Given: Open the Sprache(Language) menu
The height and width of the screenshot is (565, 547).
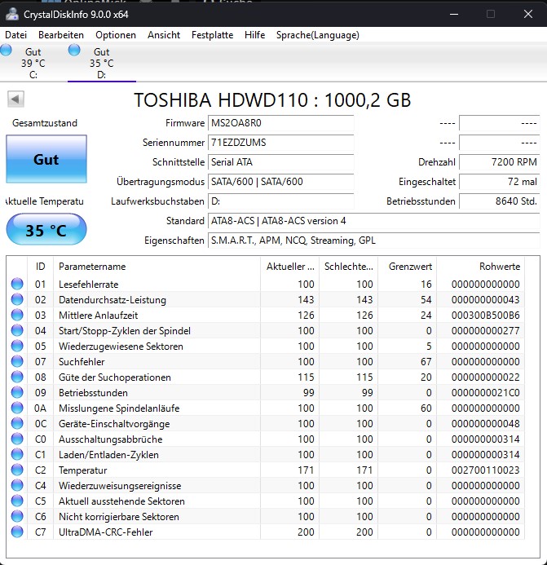Looking at the screenshot, I should (317, 35).
